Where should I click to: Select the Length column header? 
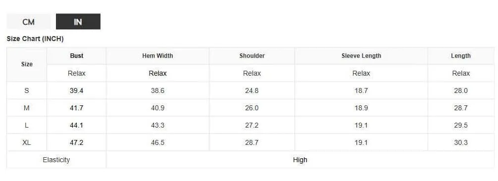pyautogui.click(x=460, y=56)
